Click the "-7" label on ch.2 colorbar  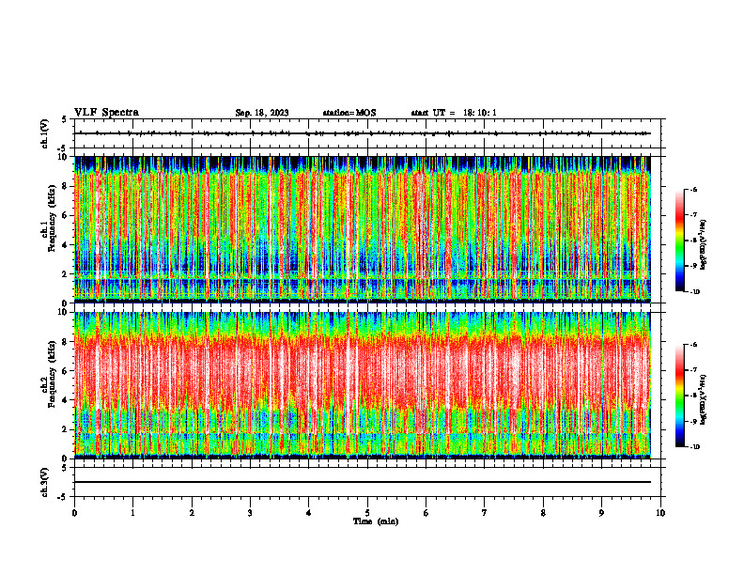693,370
